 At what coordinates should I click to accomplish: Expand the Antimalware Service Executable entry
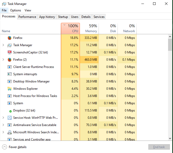tap(3, 125)
